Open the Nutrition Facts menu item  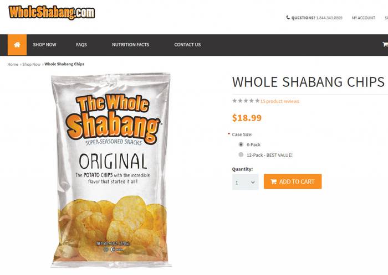coord(130,45)
